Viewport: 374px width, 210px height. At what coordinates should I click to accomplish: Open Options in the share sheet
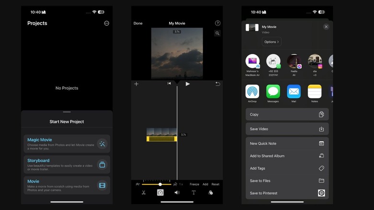[271, 42]
